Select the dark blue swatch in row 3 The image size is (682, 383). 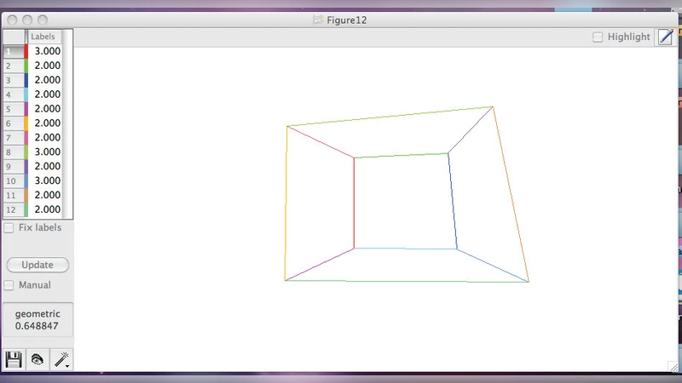26,80
